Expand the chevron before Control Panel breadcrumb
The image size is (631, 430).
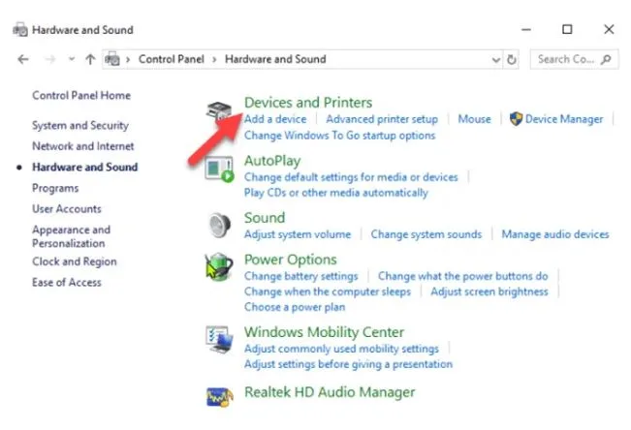pyautogui.click(x=128, y=59)
